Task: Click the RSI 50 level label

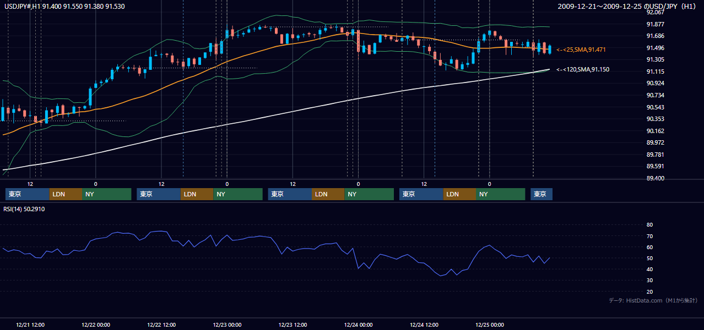Action: point(649,258)
